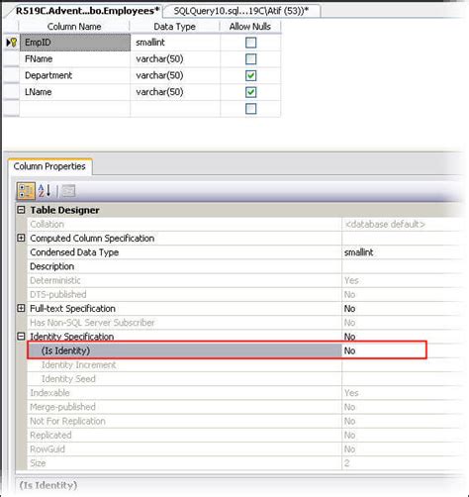The height and width of the screenshot is (497, 469).
Task: Click the smallint data type cell for EmpID
Action: [175, 43]
